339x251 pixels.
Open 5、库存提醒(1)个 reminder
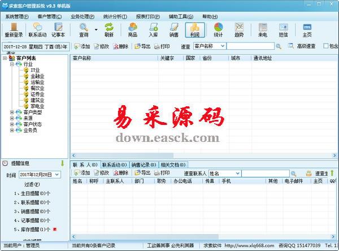(32, 230)
